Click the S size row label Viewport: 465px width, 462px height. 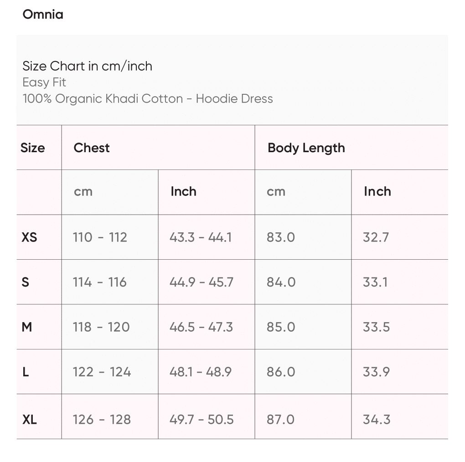[x=26, y=282]
